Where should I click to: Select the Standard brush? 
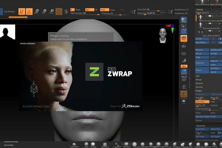point(126,145)
